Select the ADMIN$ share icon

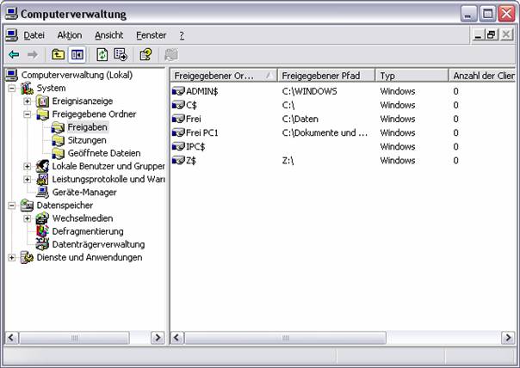(178, 91)
